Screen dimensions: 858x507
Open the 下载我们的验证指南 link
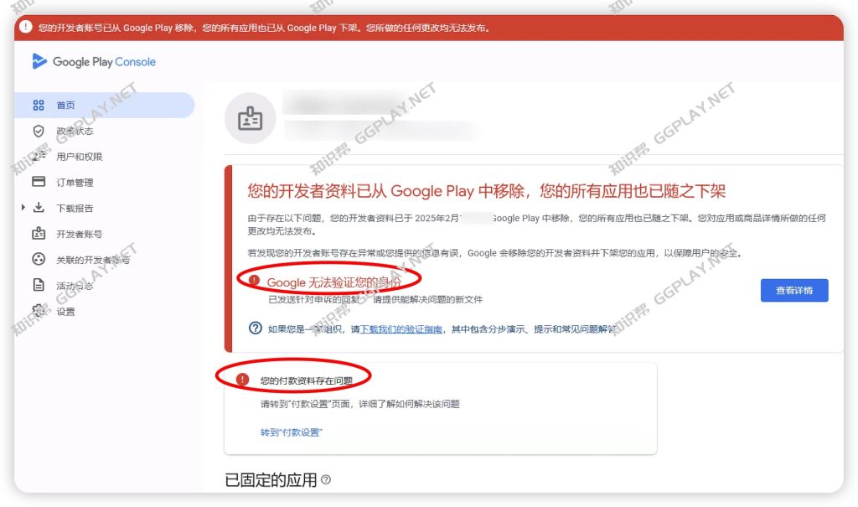tap(401, 329)
